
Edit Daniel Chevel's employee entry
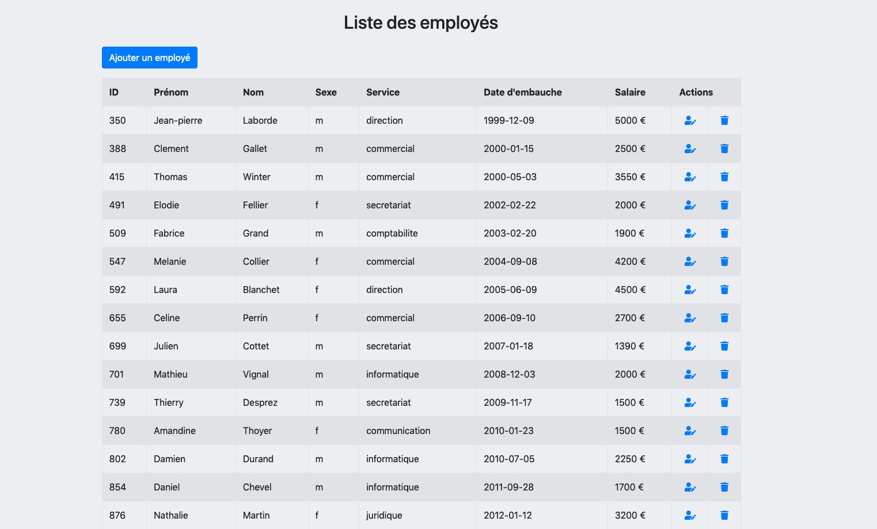[690, 487]
